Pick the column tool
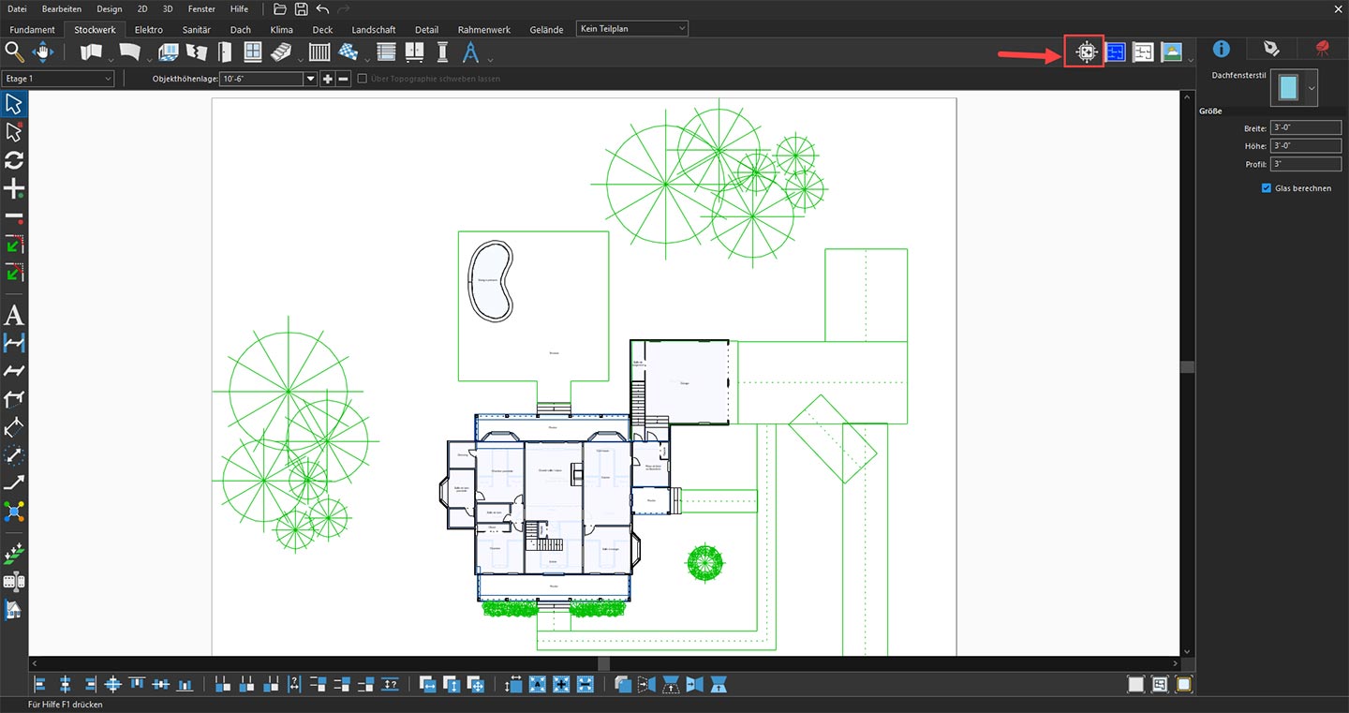This screenshot has width=1349, height=713. (442, 52)
